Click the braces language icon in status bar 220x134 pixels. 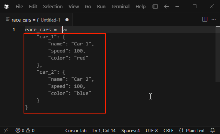tap(181, 130)
